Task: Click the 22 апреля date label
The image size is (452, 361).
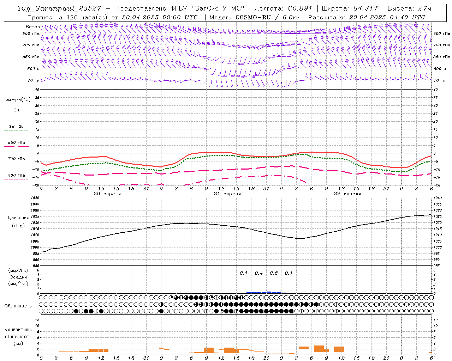Action: (x=347, y=194)
